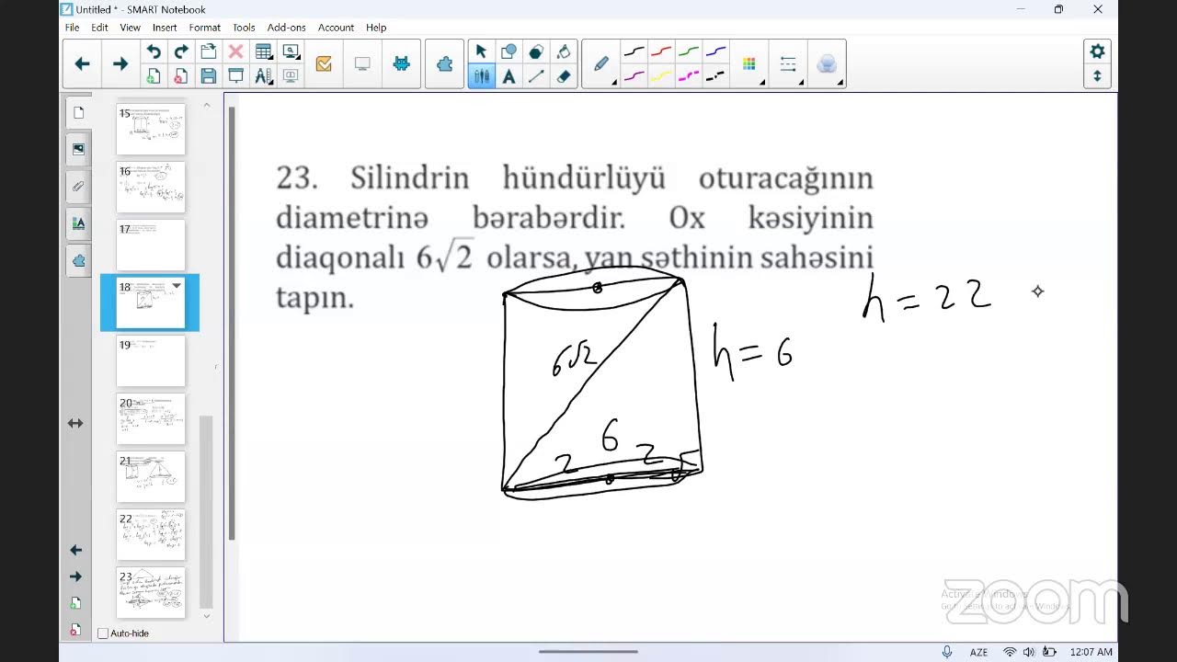Go to previous page with toolbar back arrow
The image size is (1177, 662).
point(82,64)
